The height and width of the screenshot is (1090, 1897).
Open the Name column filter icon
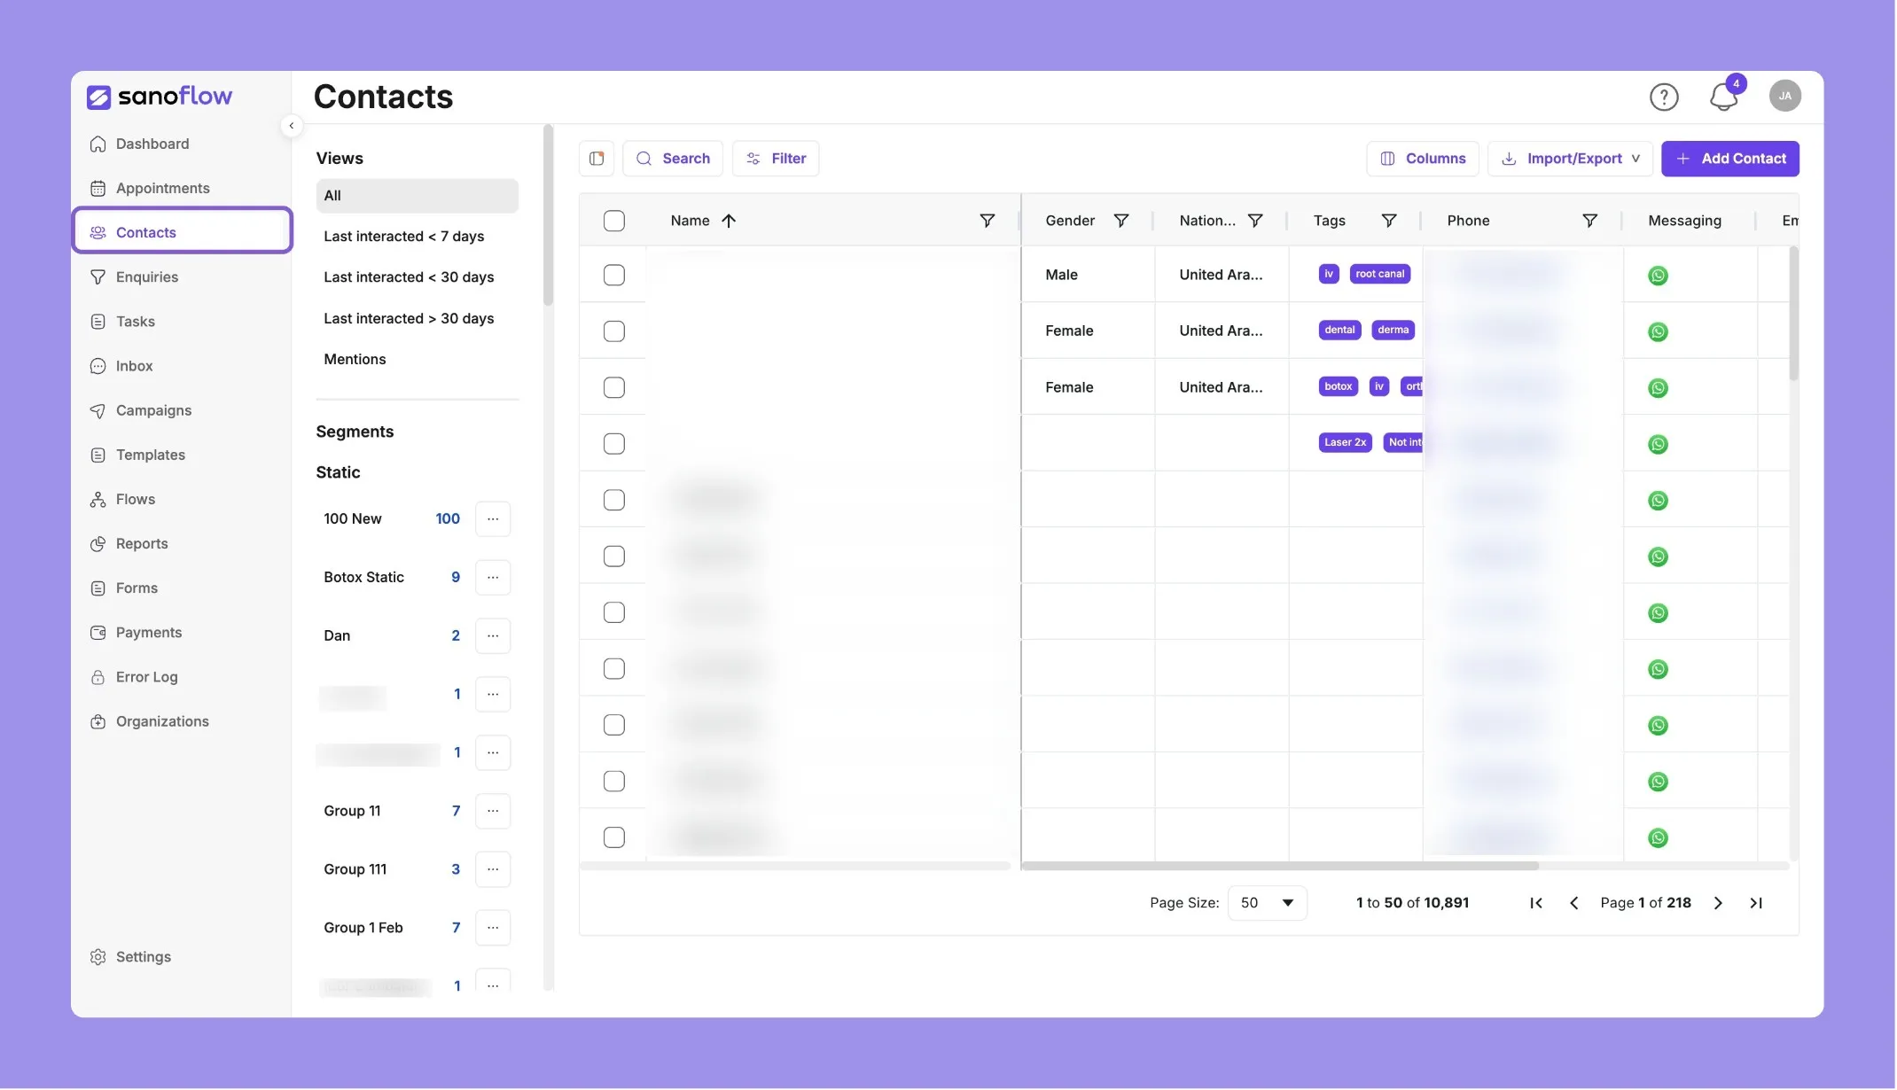click(x=987, y=221)
